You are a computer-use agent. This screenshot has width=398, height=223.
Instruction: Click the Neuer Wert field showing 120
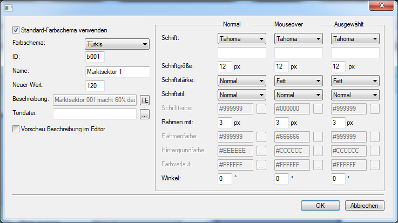95,85
